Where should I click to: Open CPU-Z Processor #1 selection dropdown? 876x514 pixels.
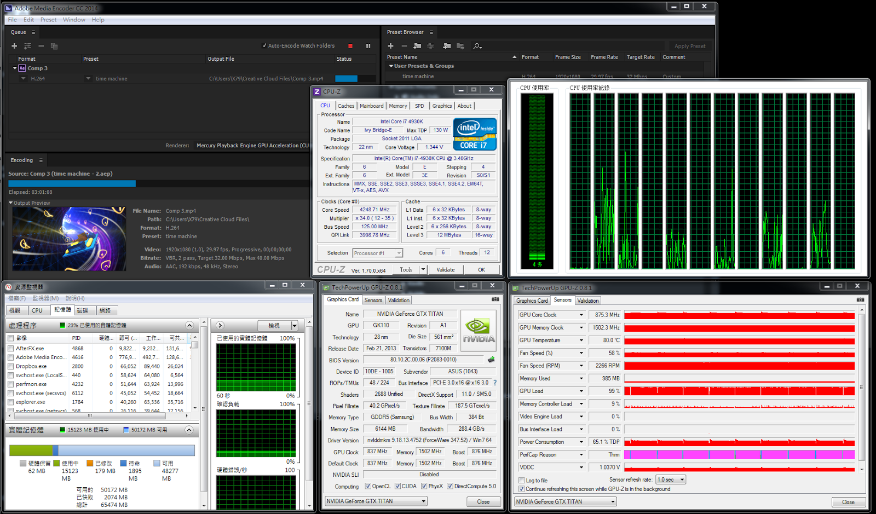pyautogui.click(x=399, y=253)
